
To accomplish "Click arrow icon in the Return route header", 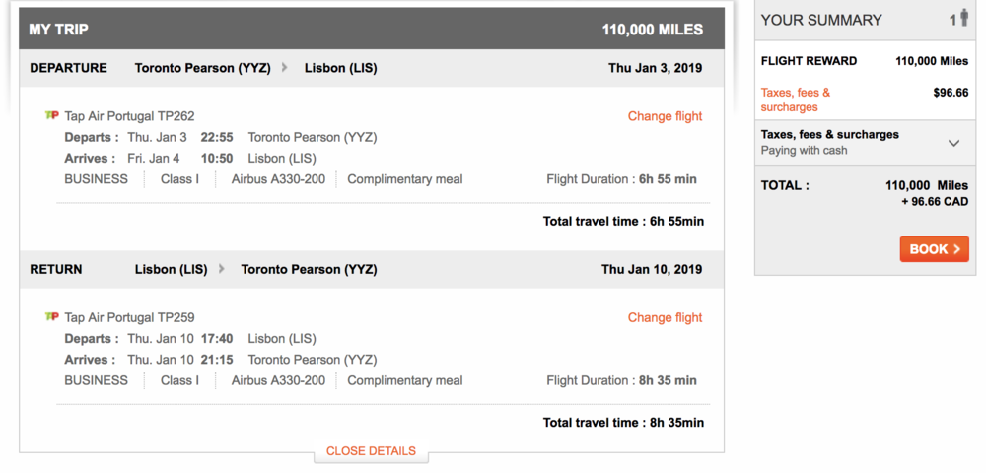I will click(x=222, y=269).
